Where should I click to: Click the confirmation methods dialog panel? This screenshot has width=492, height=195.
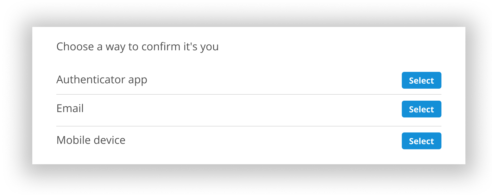click(249, 95)
